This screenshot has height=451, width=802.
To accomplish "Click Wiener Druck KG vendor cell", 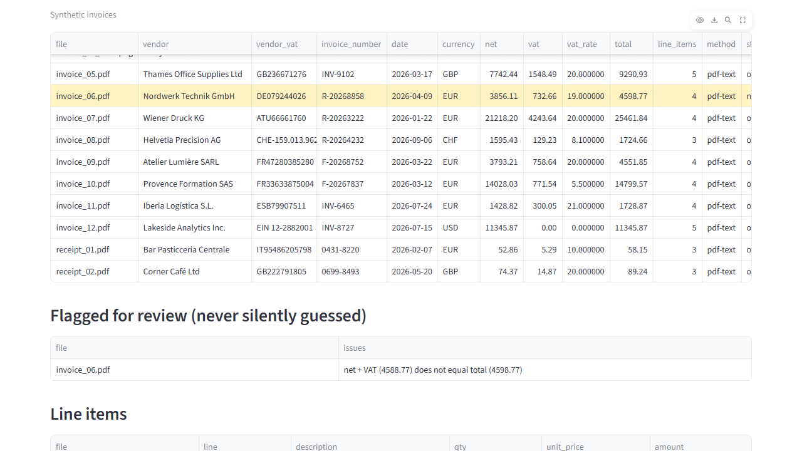I will point(195,118).
